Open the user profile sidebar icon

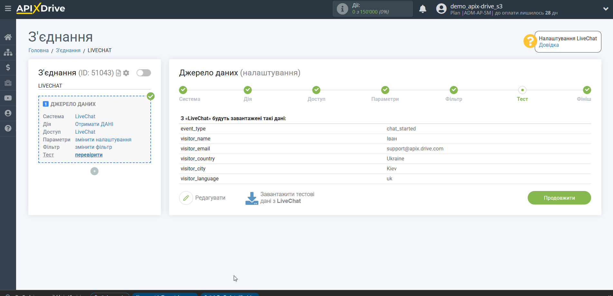[x=8, y=113]
